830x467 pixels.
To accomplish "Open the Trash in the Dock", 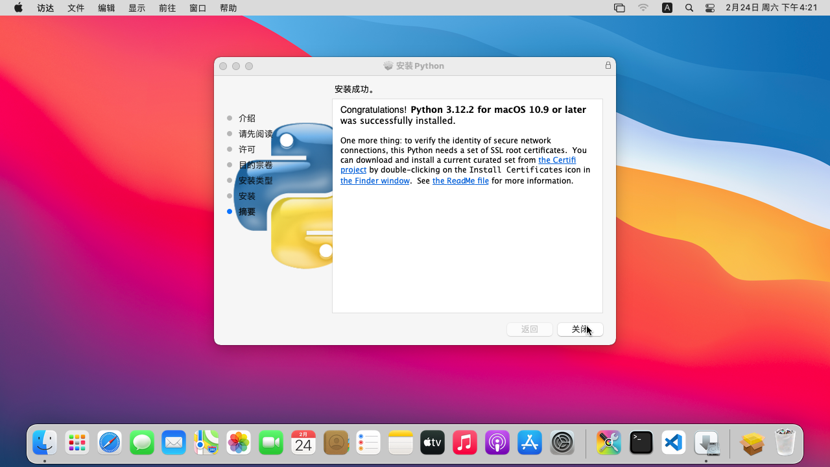I will point(785,443).
